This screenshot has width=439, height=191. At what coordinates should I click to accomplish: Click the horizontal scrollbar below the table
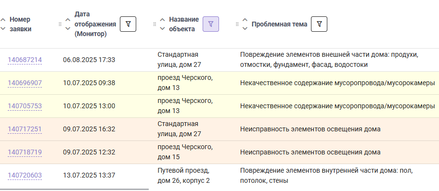click(75, 190)
